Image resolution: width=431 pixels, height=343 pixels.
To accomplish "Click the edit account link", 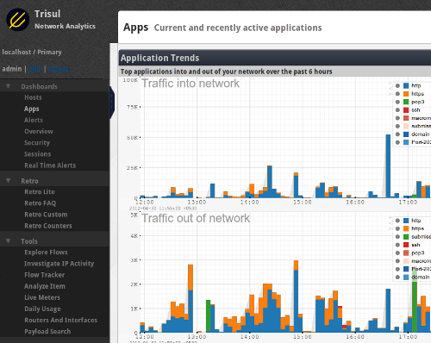I will (x=35, y=69).
